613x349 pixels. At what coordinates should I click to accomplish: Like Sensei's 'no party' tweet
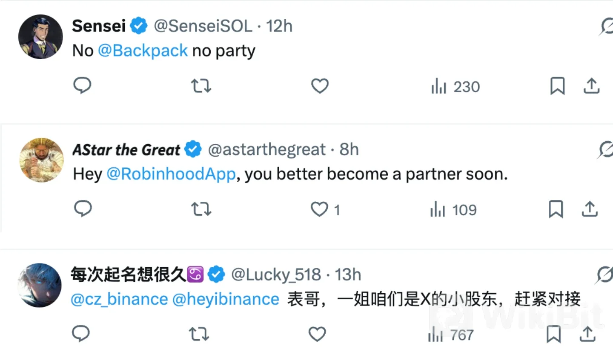[320, 86]
